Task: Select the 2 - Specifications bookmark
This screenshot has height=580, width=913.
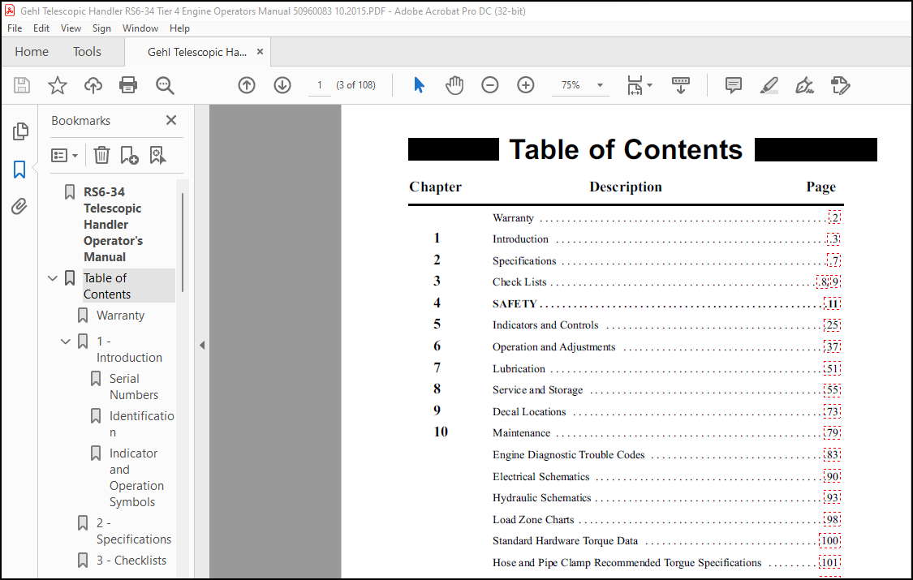Action: (134, 531)
